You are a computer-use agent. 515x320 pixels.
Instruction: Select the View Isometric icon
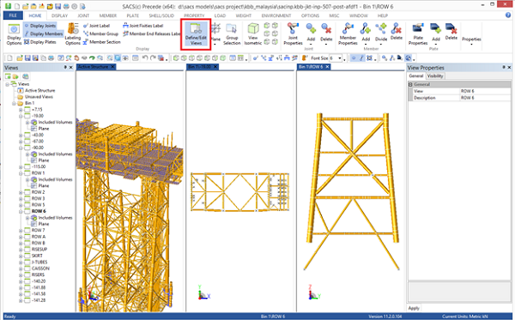tap(253, 33)
